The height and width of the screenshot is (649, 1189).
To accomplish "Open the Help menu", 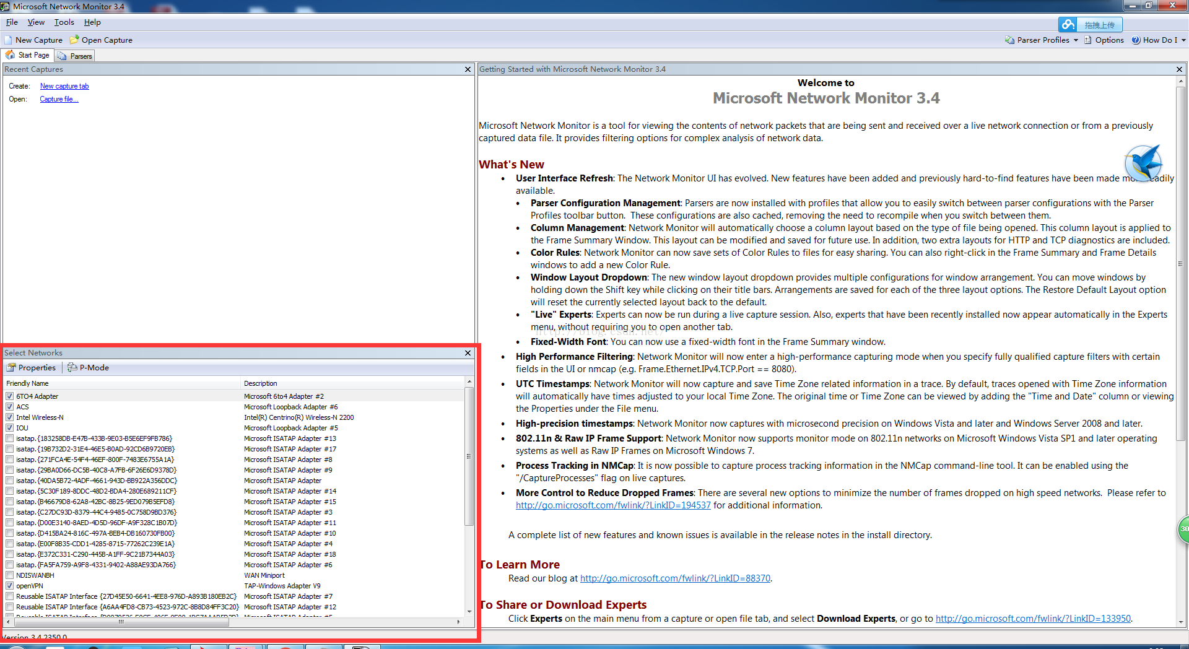I will [x=92, y=22].
